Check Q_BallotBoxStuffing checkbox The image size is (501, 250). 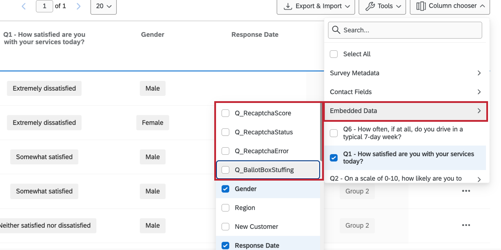pos(225,170)
